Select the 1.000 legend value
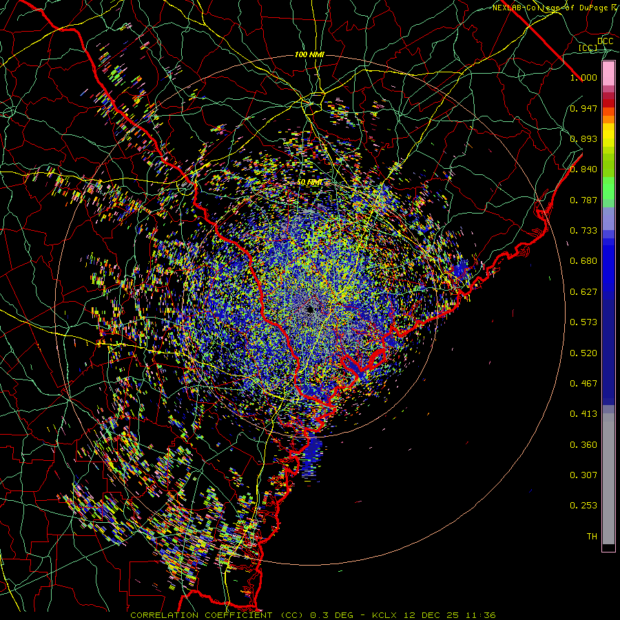The height and width of the screenshot is (620, 620). click(583, 77)
